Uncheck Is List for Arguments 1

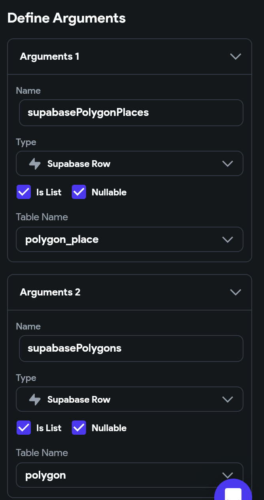tap(24, 192)
